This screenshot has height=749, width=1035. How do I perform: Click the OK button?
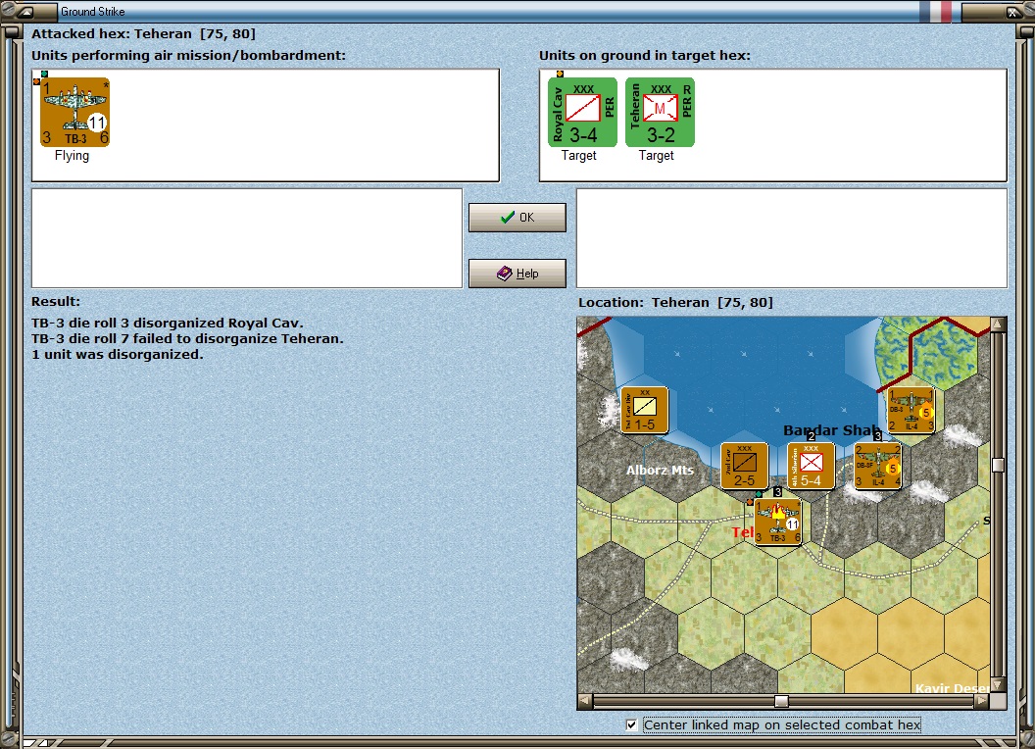pyautogui.click(x=517, y=218)
